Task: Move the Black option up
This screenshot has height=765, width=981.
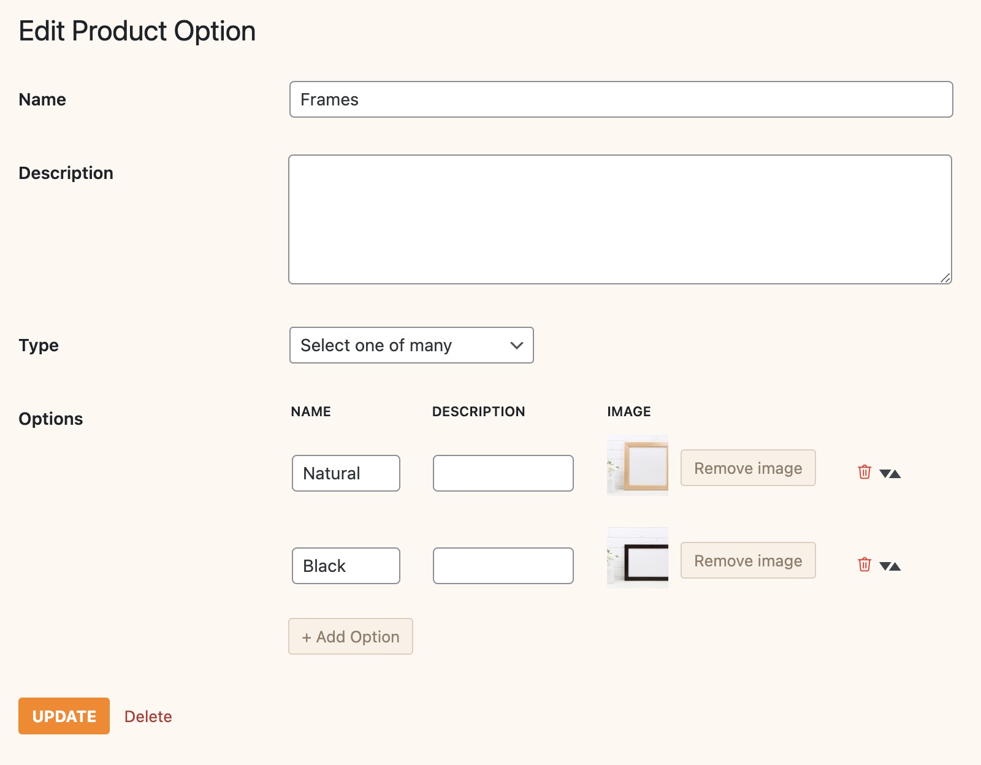Action: pos(896,566)
